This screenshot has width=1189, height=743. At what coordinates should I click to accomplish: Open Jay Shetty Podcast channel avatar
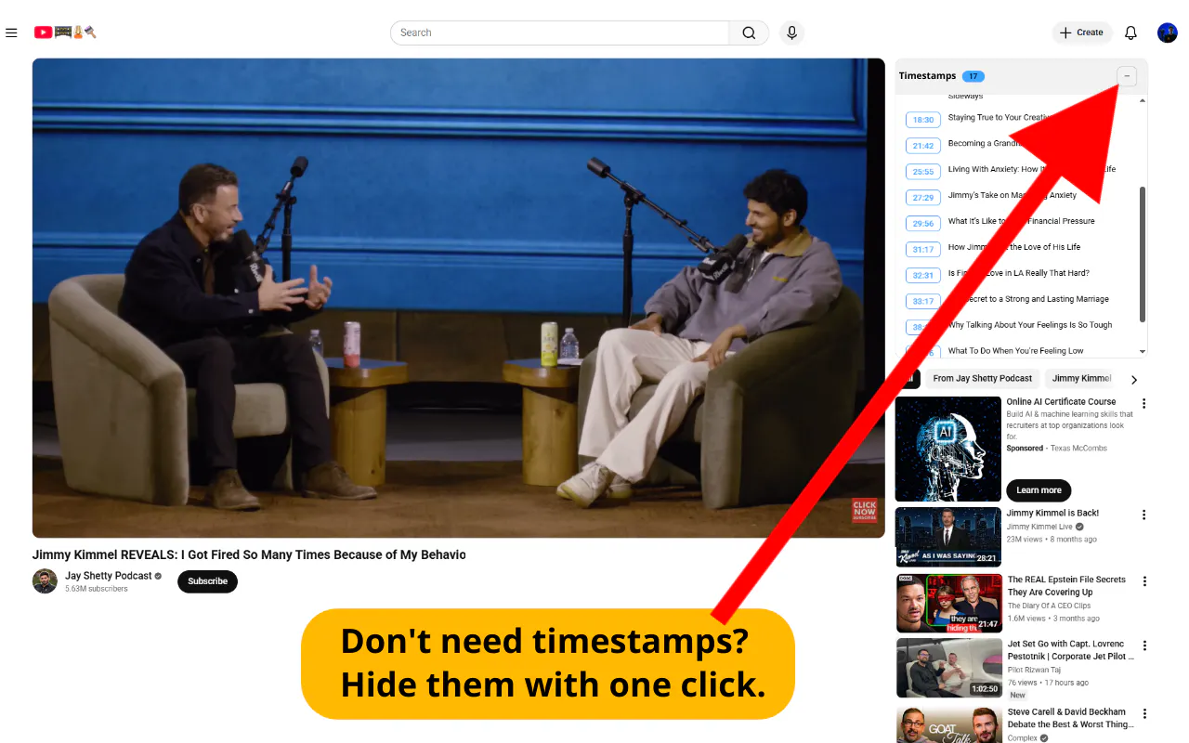45,581
